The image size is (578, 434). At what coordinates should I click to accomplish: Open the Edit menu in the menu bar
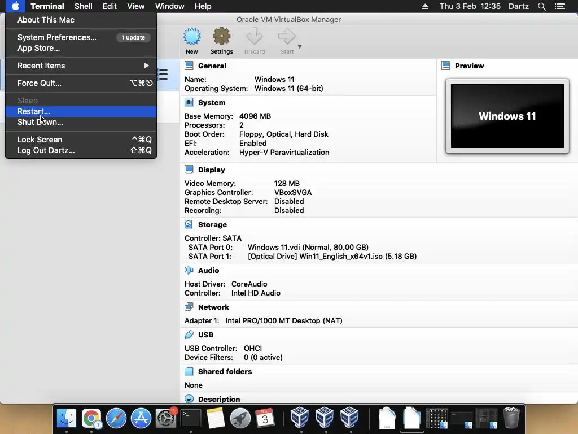110,6
